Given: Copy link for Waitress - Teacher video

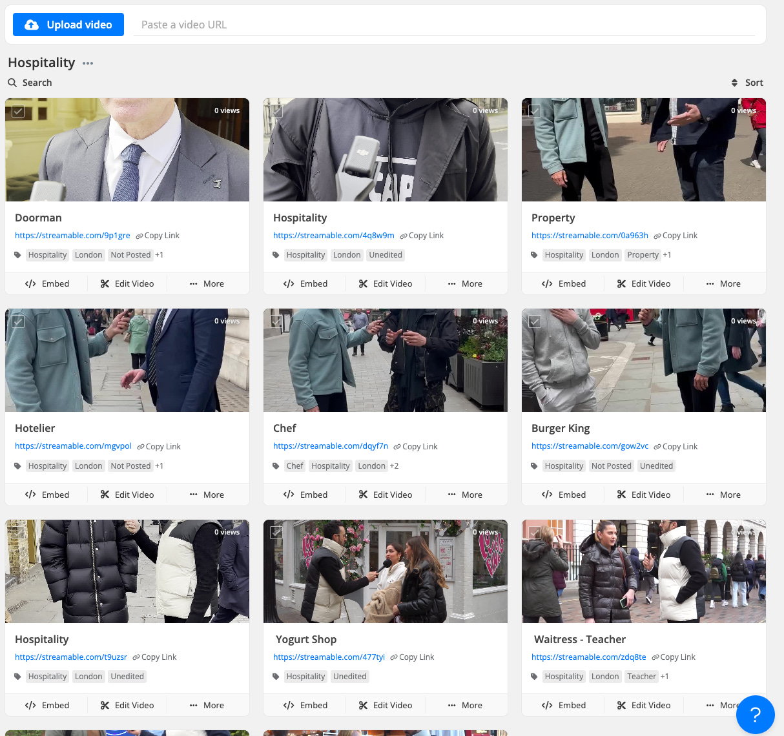Looking at the screenshot, I should [x=674, y=657].
